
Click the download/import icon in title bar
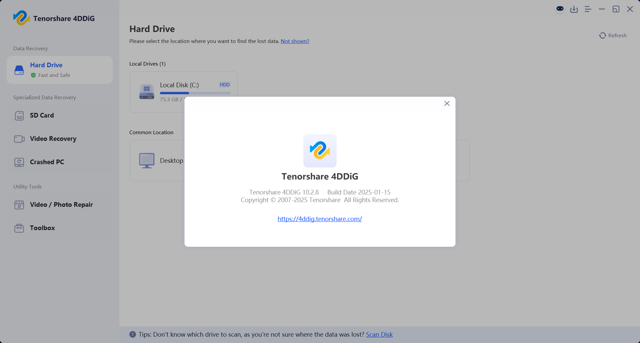(x=574, y=9)
